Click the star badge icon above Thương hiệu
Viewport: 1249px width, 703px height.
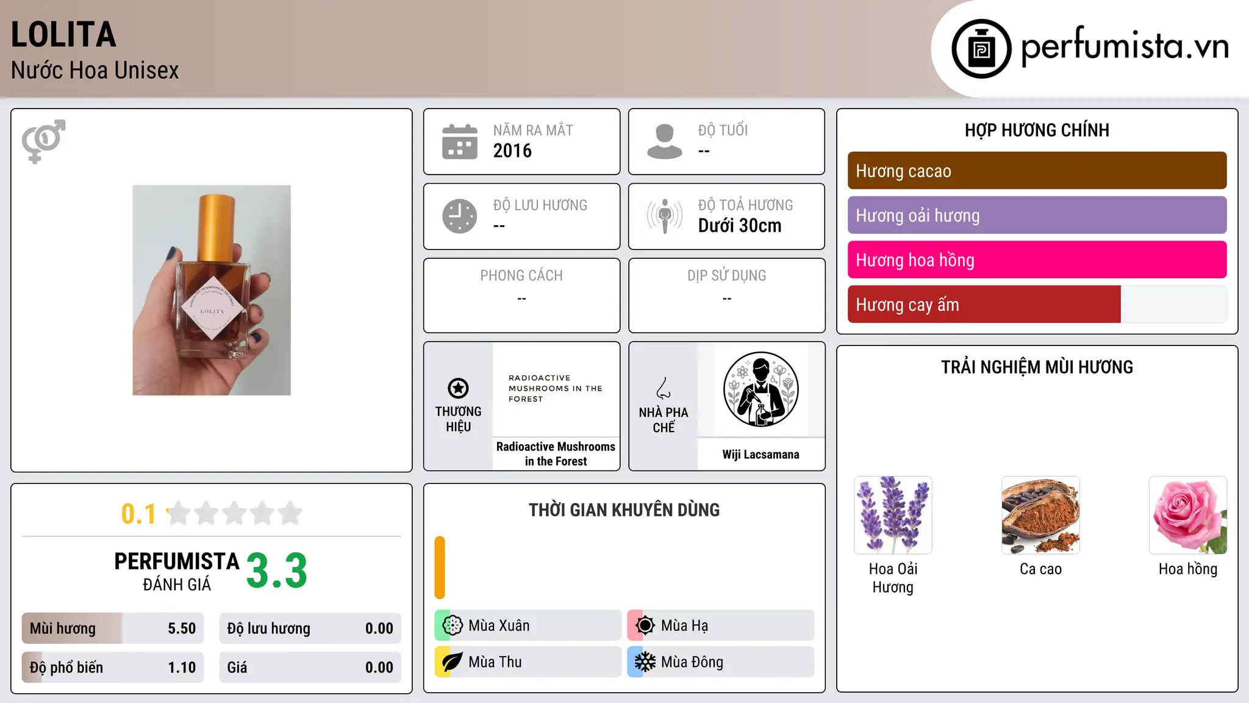tap(458, 388)
